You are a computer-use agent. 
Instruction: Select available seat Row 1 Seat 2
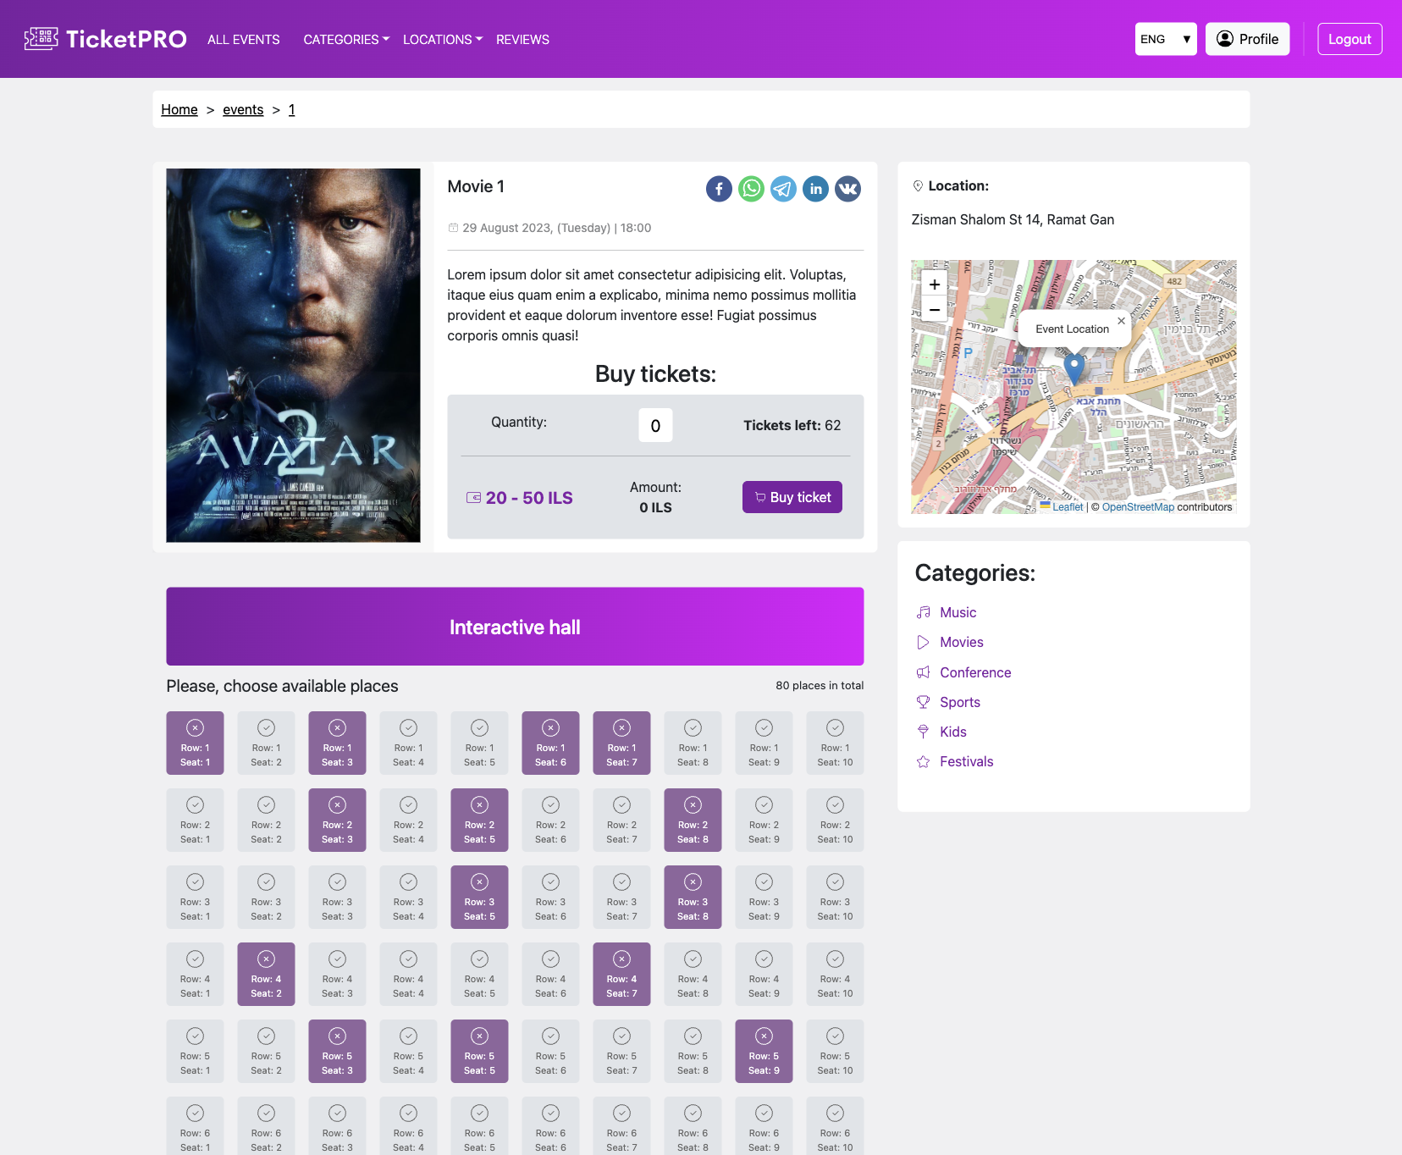[266, 743]
